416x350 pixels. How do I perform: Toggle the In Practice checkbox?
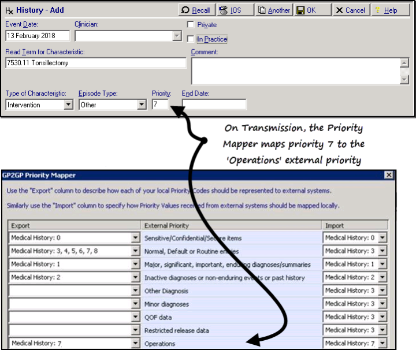point(191,39)
